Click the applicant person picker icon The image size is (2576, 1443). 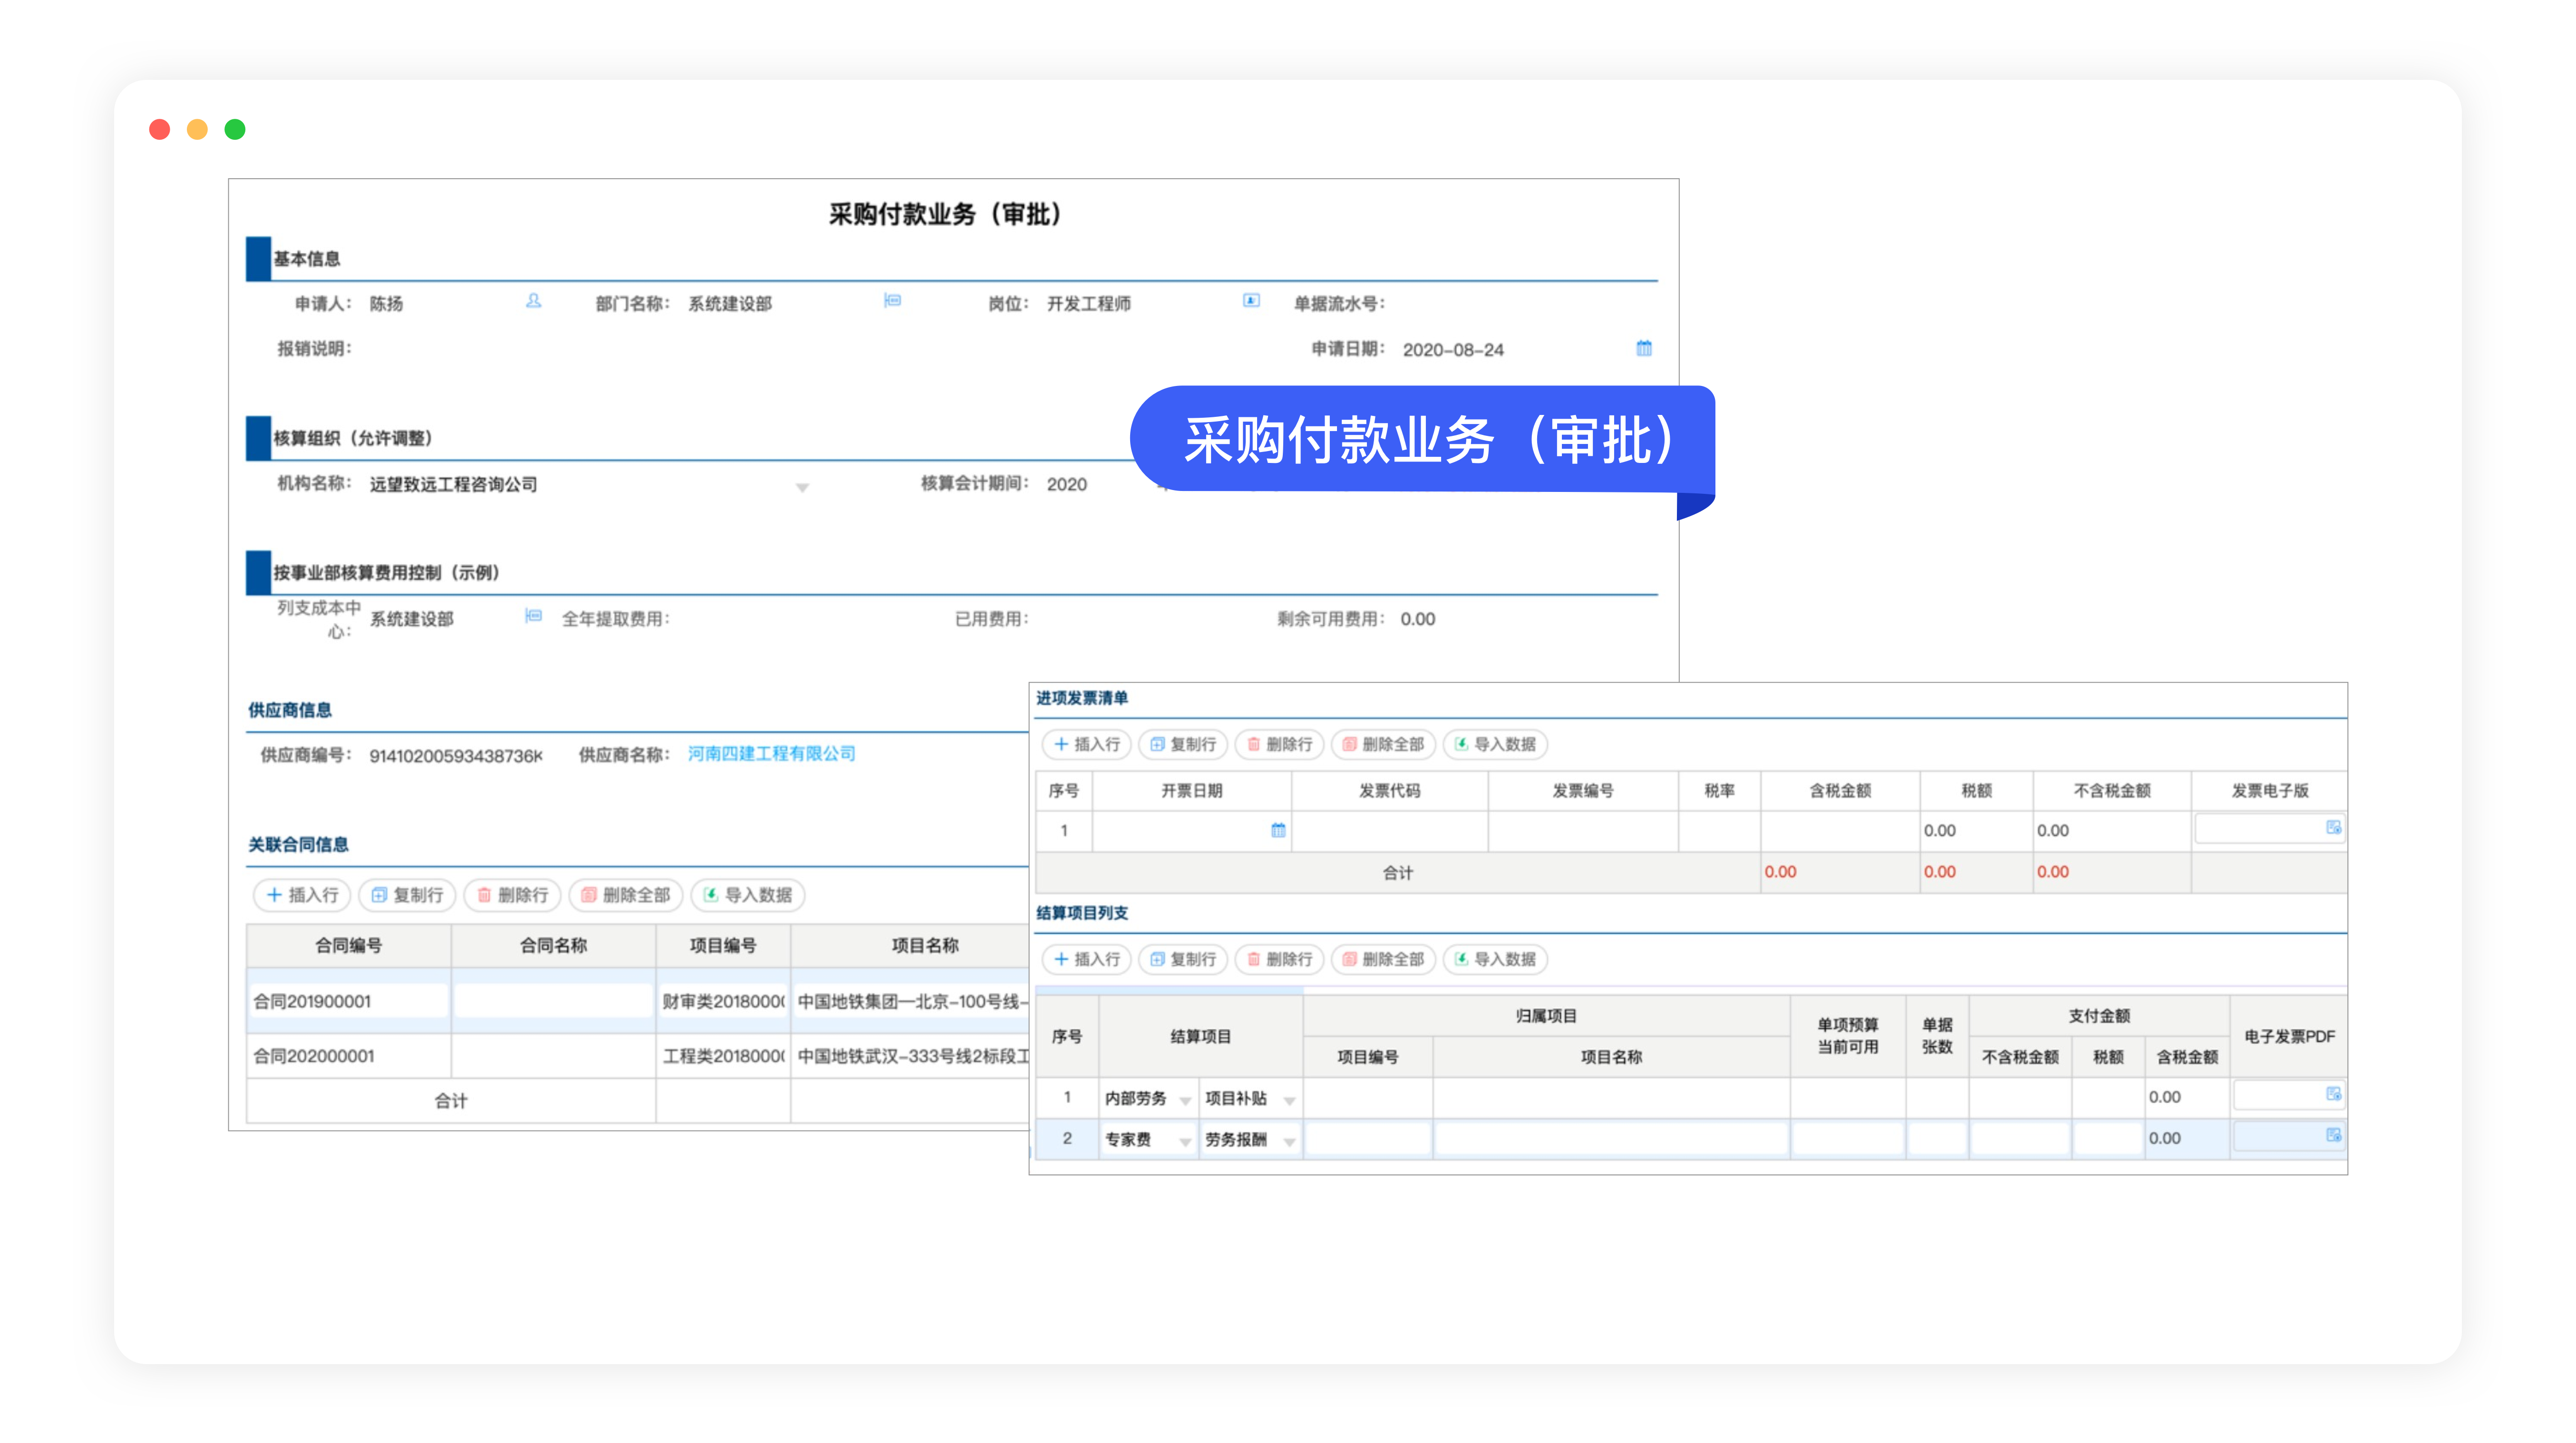pyautogui.click(x=534, y=301)
